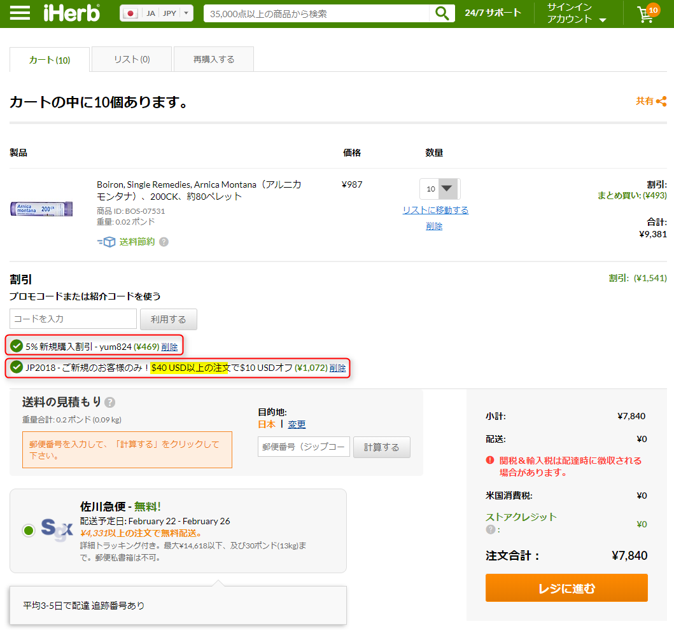674x633 pixels.
Task: Expand the サインイン アカウント menu
Action: pyautogui.click(x=577, y=13)
